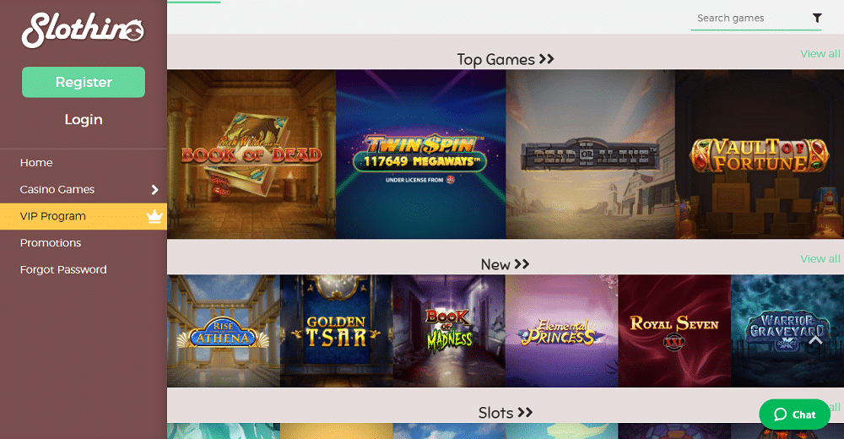The height and width of the screenshot is (439, 844).
Task: Open Promotions in the sidebar
Action: click(x=51, y=243)
